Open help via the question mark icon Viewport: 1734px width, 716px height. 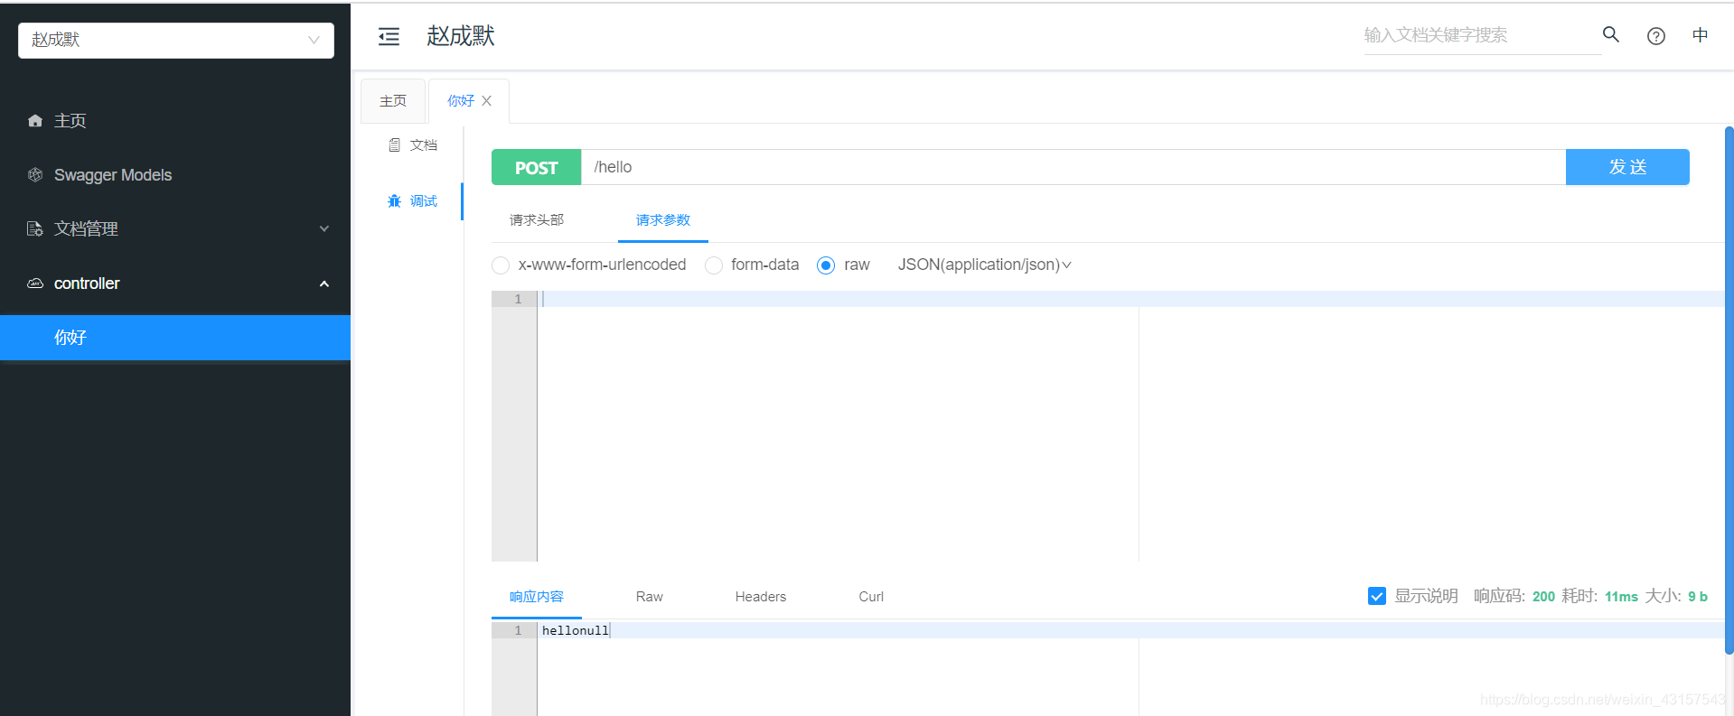click(x=1655, y=36)
